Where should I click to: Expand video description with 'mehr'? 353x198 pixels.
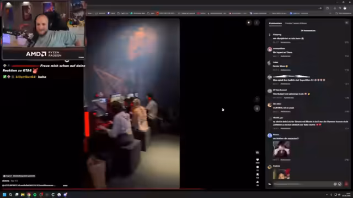pos(65,185)
